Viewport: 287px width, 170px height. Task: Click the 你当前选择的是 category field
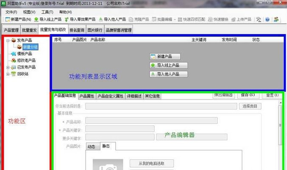coord(161,106)
